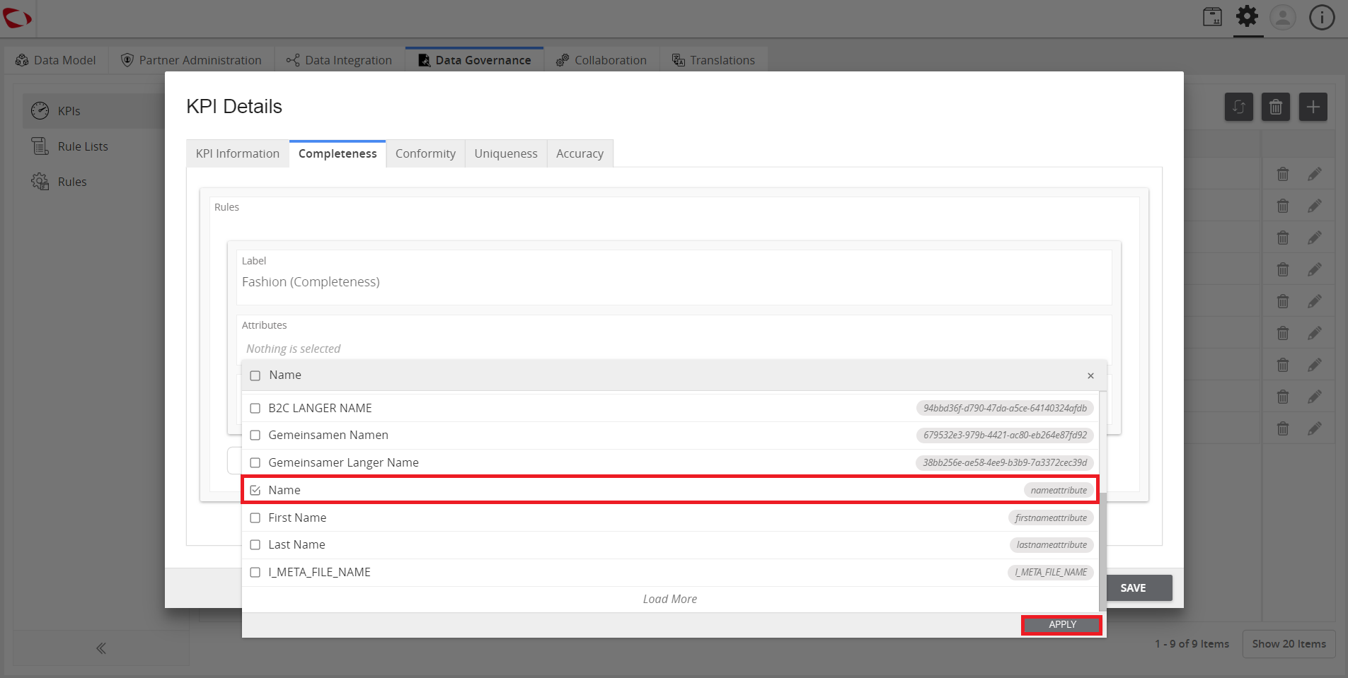Viewport: 1348px width, 678px height.
Task: Check the B2C LANGER NAME checkbox
Action: (255, 408)
